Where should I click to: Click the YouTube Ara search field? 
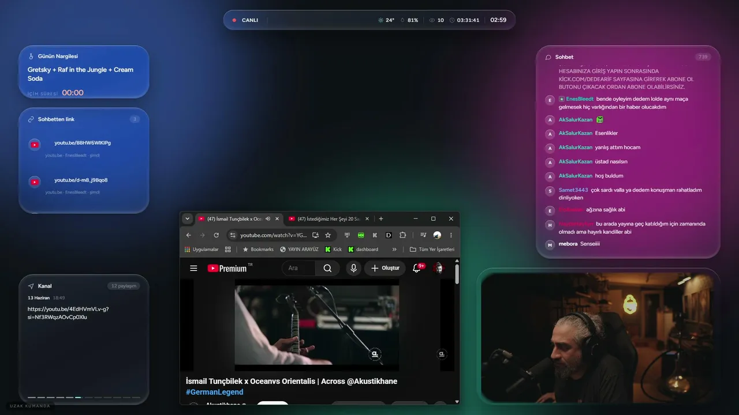[298, 268]
